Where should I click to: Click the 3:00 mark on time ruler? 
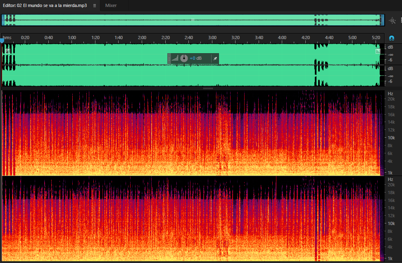pyautogui.click(x=212, y=38)
